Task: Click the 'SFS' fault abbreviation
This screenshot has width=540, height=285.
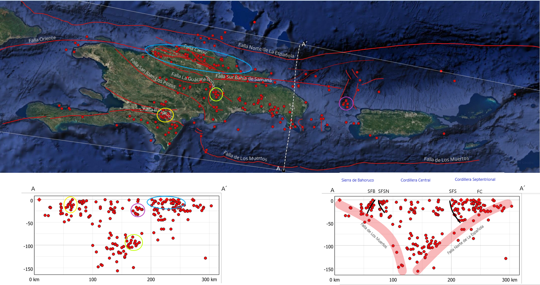Action: click(452, 191)
